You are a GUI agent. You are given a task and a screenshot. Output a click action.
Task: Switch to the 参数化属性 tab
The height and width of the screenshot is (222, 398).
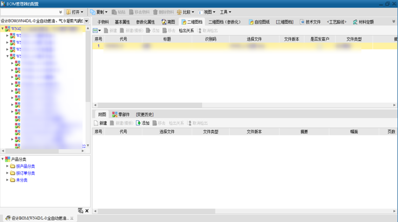(145, 22)
